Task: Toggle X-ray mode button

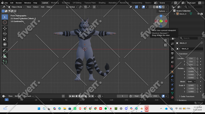Action: pos(150,7)
